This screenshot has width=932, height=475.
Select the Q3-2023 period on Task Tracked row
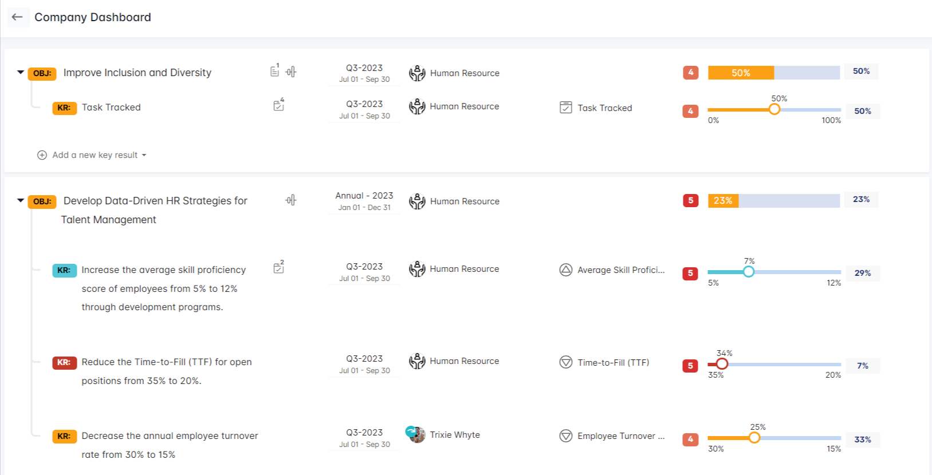pyautogui.click(x=364, y=104)
